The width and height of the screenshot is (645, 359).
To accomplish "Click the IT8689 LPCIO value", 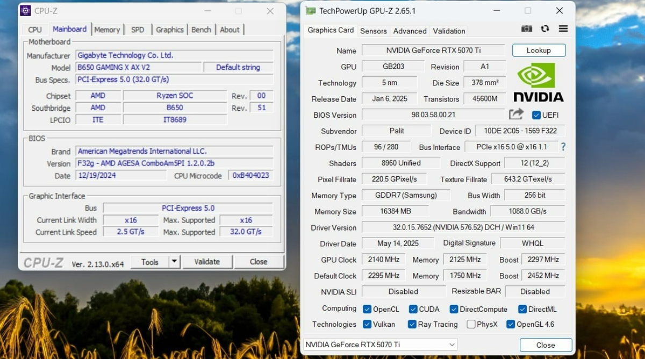I will coord(175,119).
